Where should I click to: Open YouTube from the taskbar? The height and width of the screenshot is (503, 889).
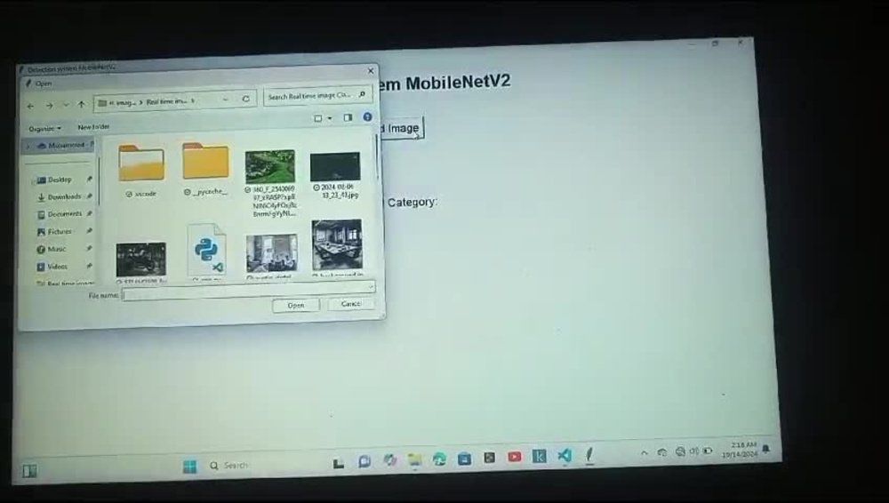click(x=514, y=457)
